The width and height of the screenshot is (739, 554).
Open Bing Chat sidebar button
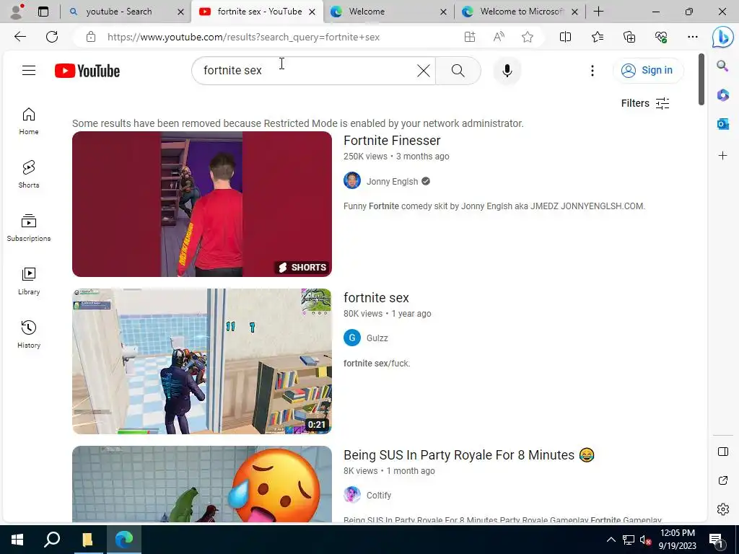(x=722, y=38)
